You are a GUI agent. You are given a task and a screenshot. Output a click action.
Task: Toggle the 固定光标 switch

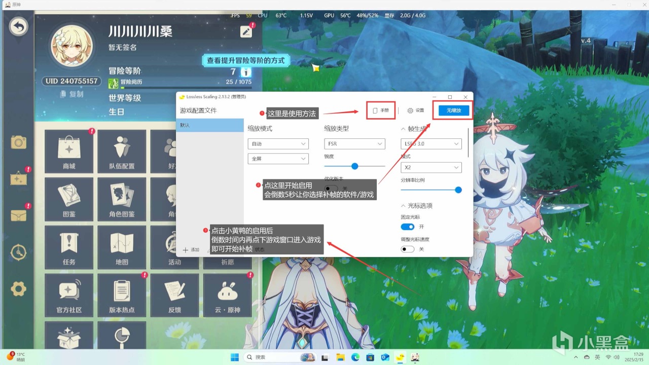click(408, 227)
